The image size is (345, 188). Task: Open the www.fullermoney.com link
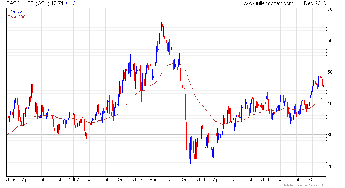coord(268,3)
